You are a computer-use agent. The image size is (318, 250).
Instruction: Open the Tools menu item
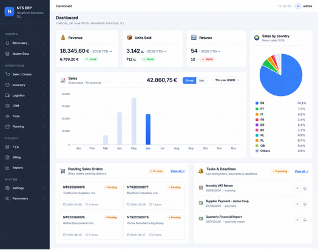click(x=25, y=116)
